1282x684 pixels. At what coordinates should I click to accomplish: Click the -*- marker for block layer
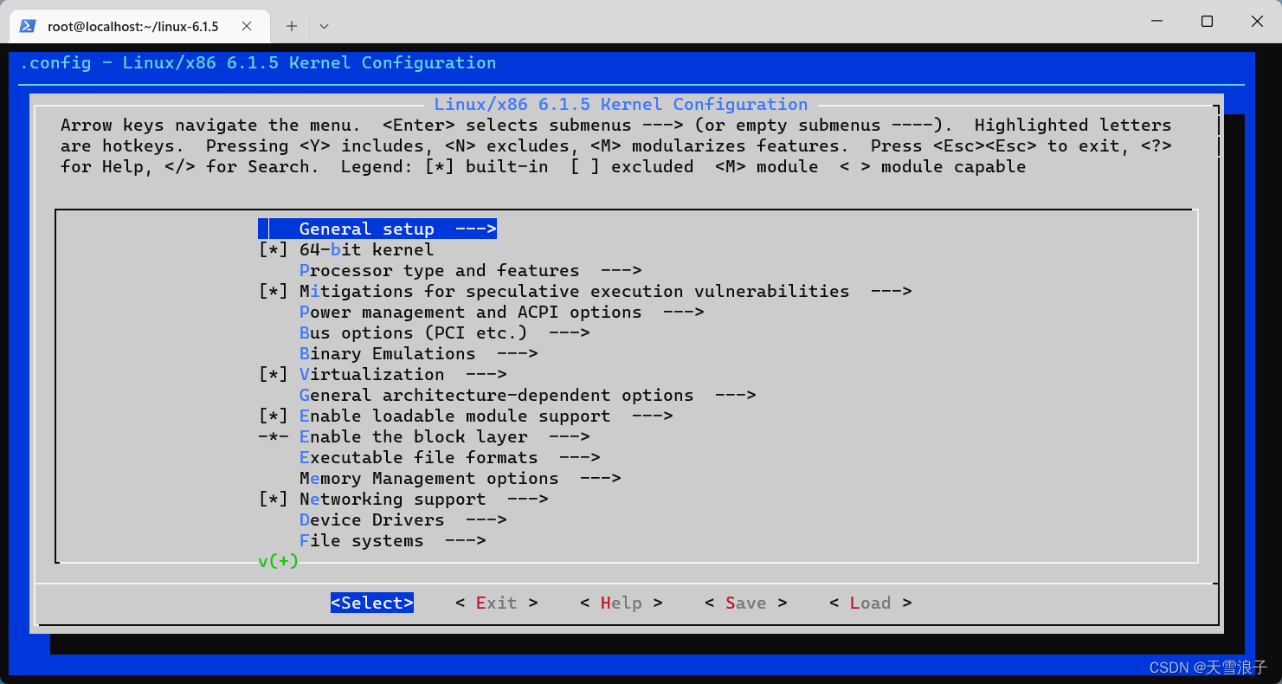pyautogui.click(x=274, y=436)
